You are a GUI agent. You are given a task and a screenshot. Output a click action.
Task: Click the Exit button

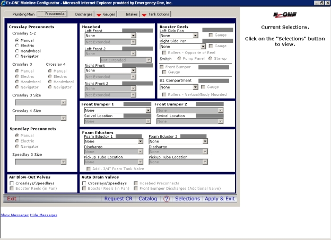[12, 199]
